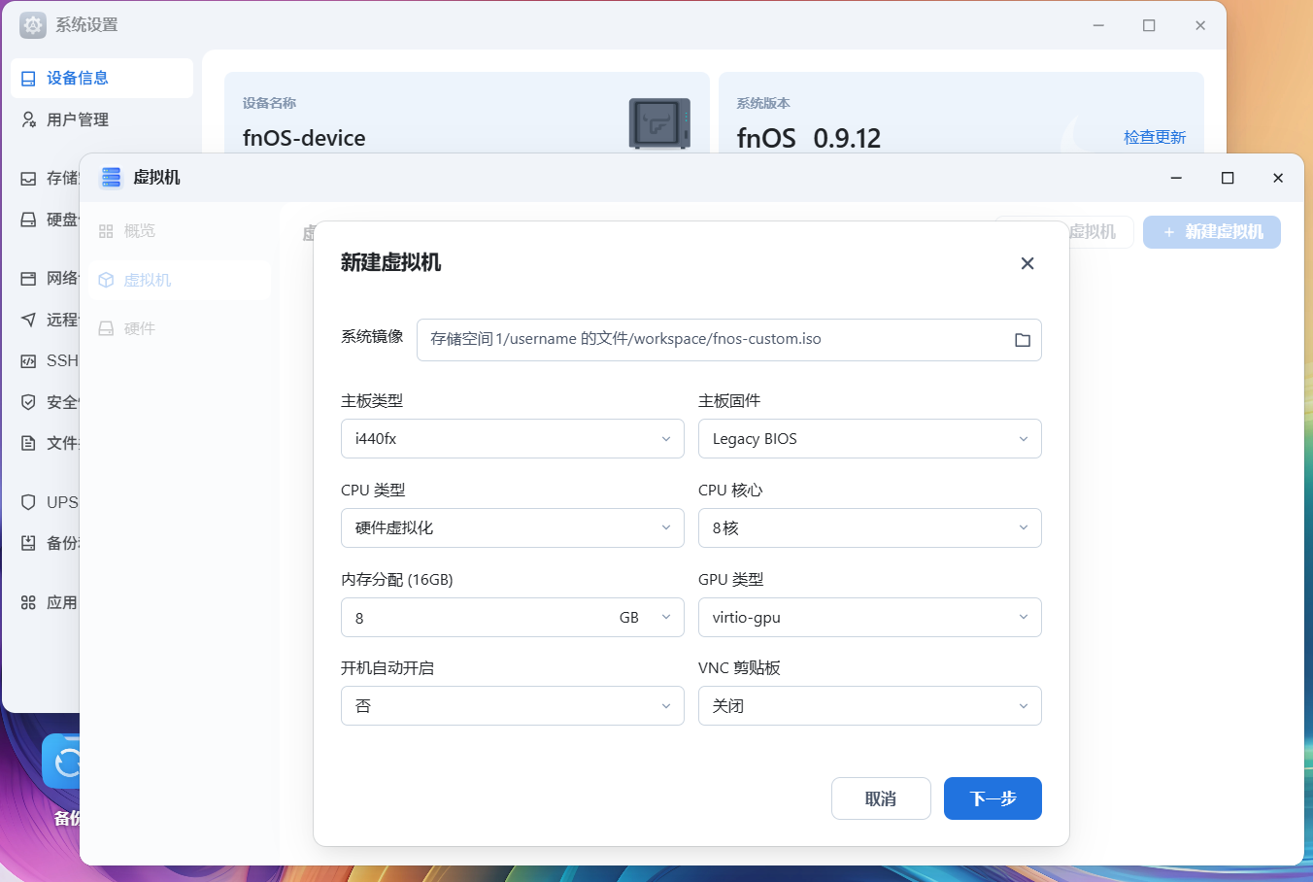Click the 取消 button
Image resolution: width=1313 pixels, height=882 pixels.
click(881, 798)
